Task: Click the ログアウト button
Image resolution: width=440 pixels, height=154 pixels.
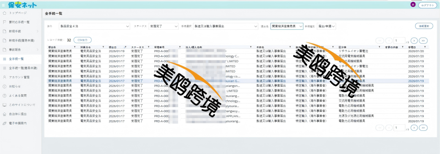Action: click(x=428, y=5)
